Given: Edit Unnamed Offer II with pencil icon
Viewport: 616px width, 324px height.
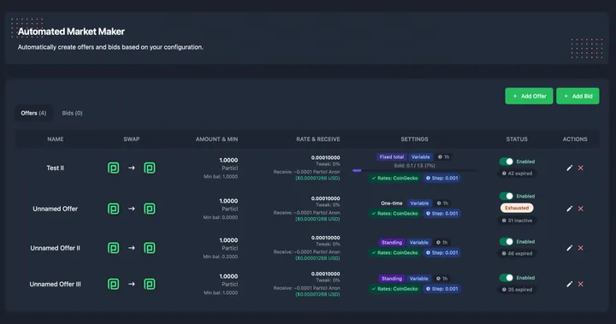Looking at the screenshot, I should [x=569, y=248].
